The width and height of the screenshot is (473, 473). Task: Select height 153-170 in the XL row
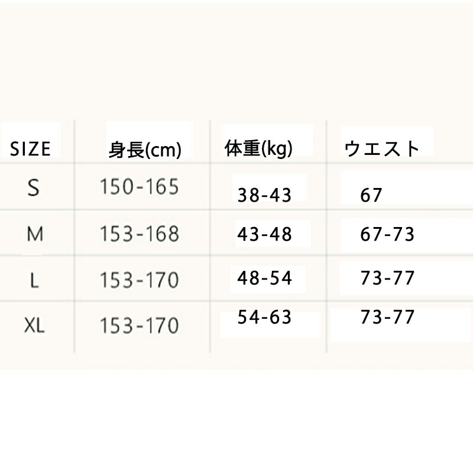tap(139, 325)
